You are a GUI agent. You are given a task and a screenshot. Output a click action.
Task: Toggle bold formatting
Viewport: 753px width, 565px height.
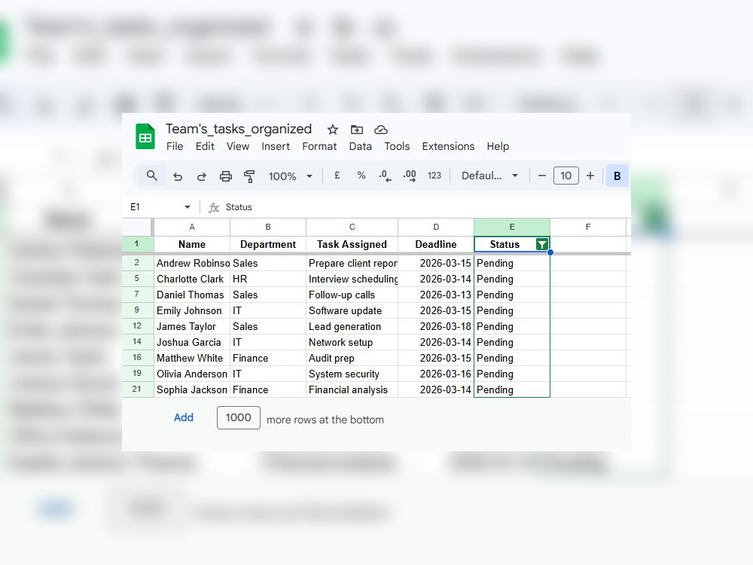[x=617, y=176]
